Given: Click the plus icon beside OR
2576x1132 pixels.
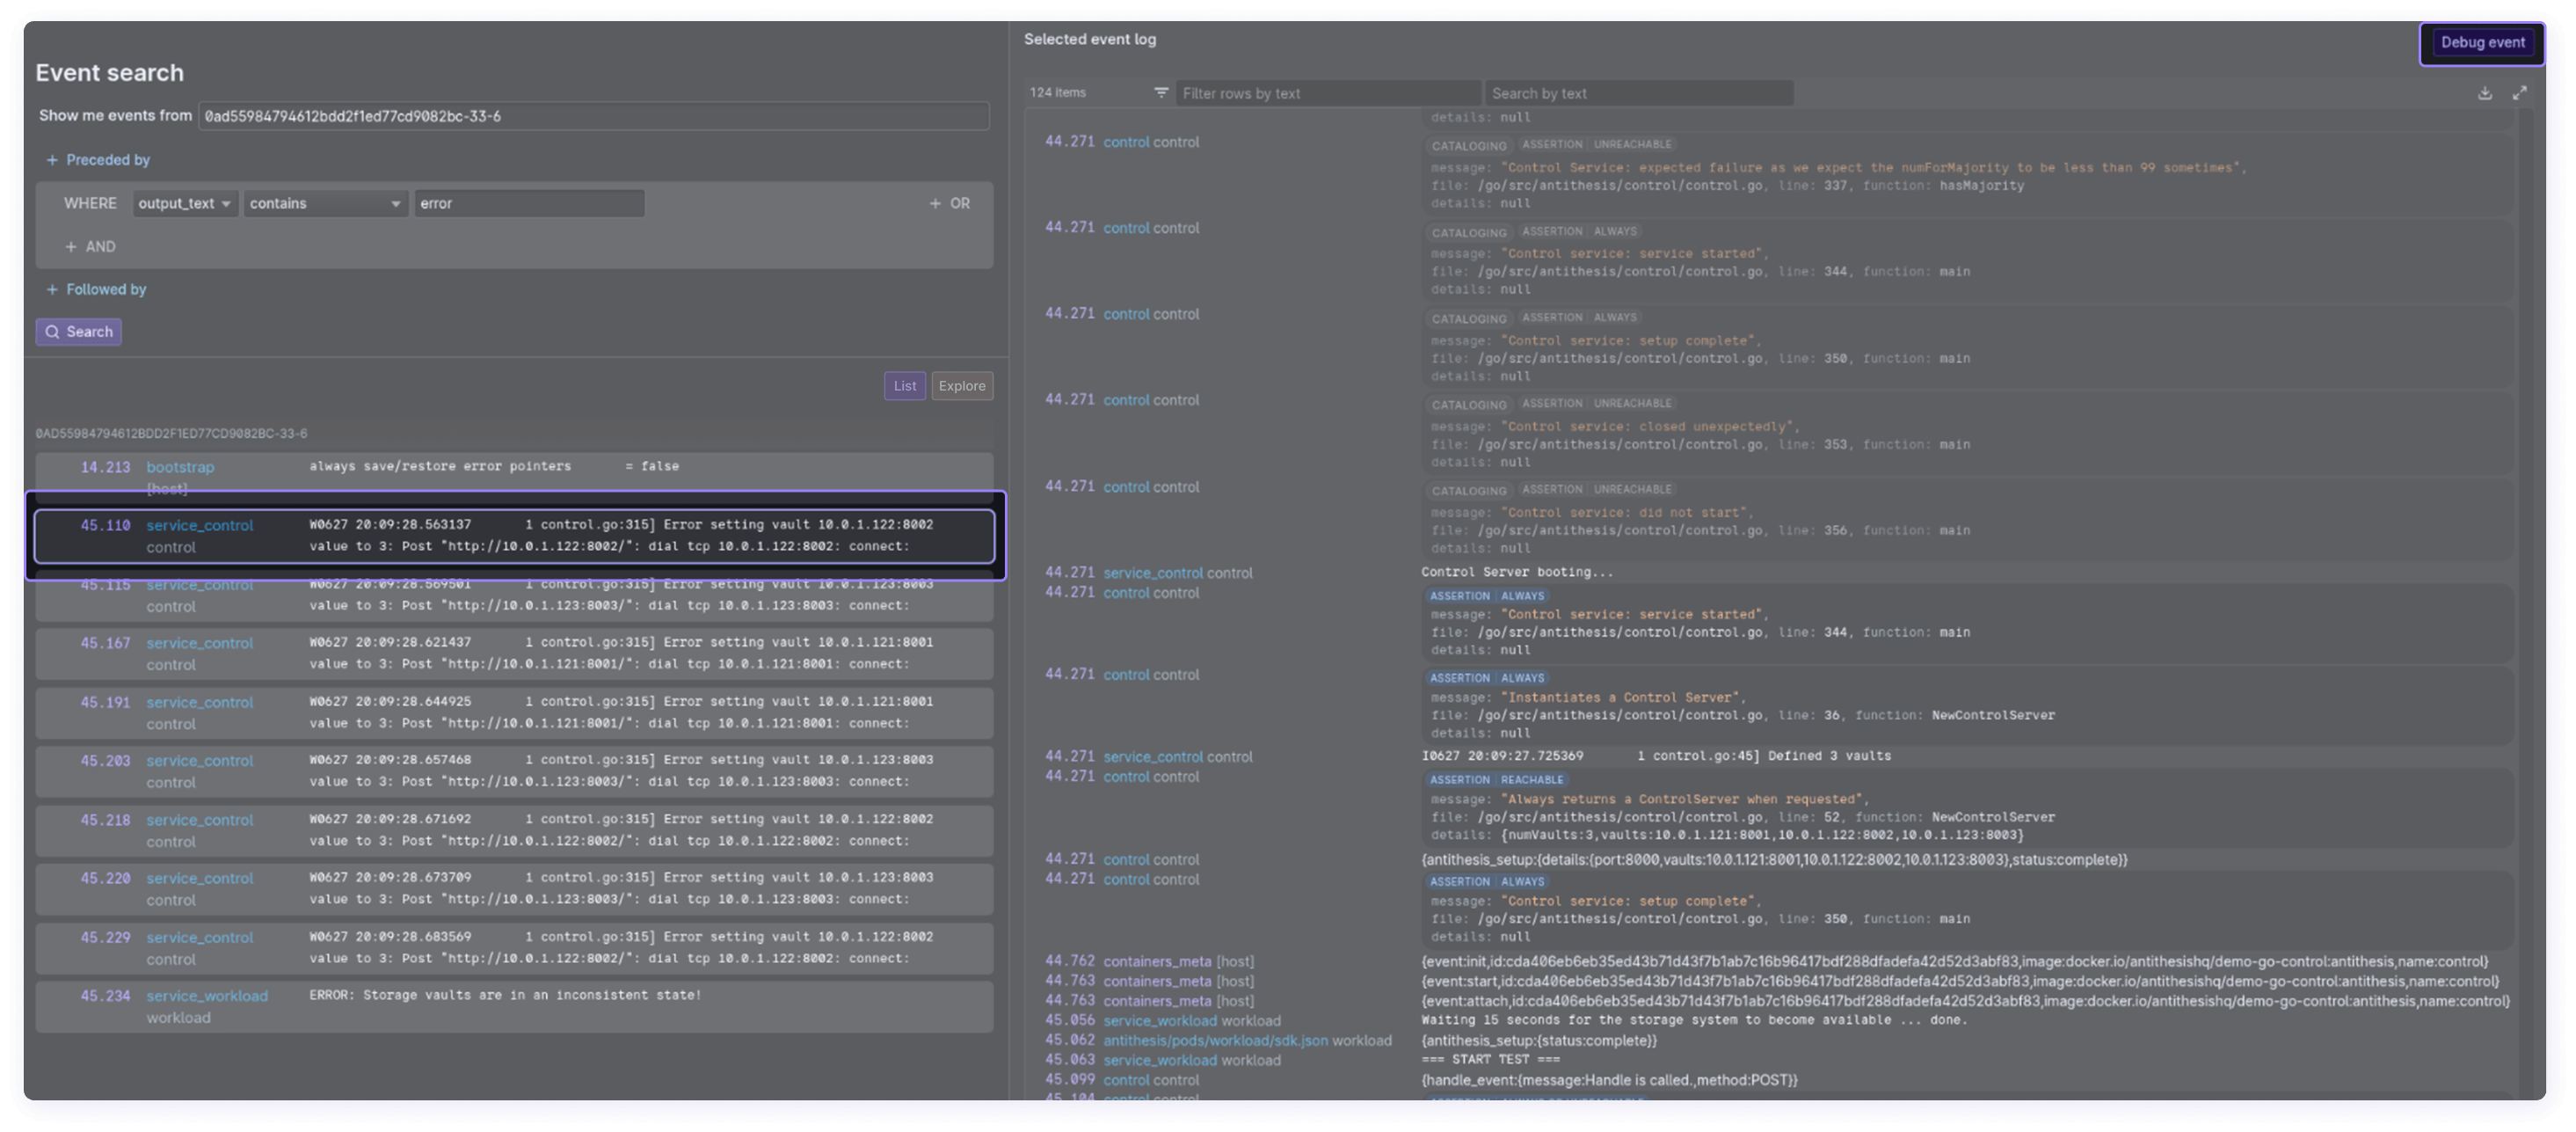Looking at the screenshot, I should (x=935, y=203).
